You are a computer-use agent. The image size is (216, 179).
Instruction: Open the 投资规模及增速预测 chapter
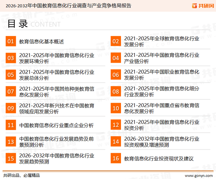point(162,142)
